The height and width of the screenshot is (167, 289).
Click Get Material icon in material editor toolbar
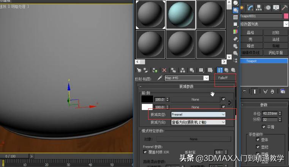tap(139, 70)
